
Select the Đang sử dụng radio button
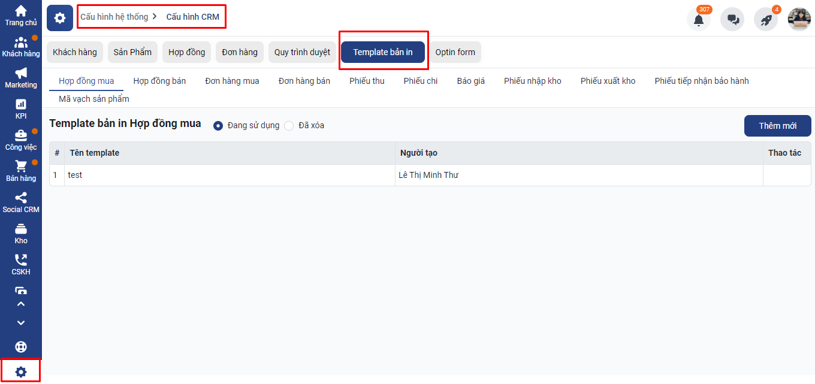[218, 126]
